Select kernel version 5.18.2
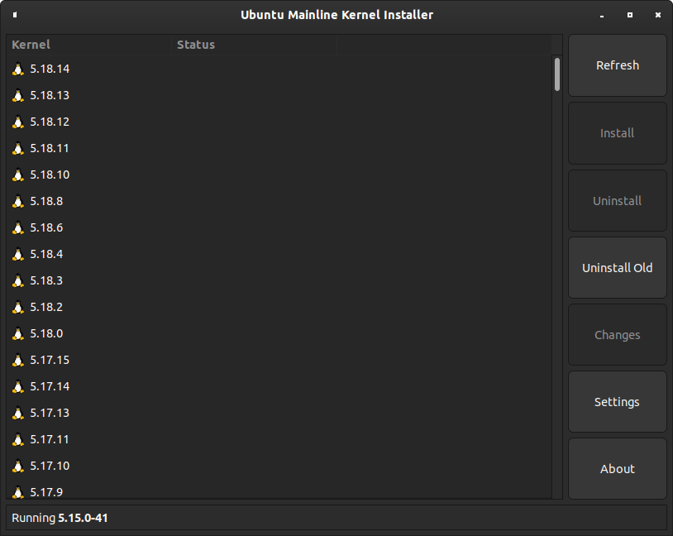The height and width of the screenshot is (536, 673). point(46,308)
